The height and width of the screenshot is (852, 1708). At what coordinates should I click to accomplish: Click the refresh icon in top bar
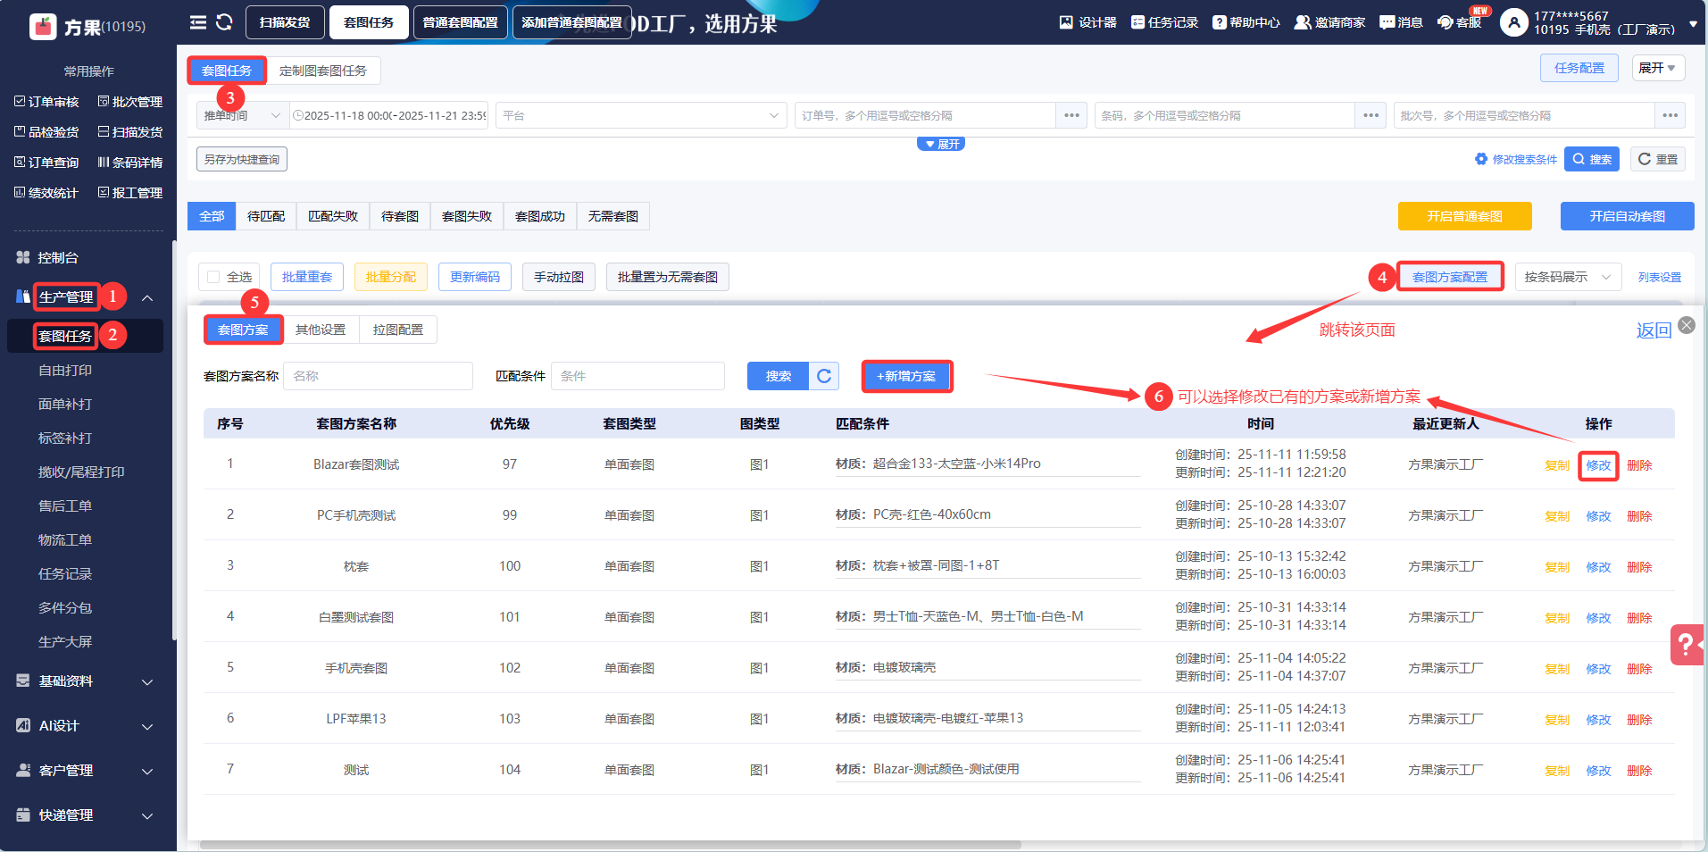[x=224, y=22]
